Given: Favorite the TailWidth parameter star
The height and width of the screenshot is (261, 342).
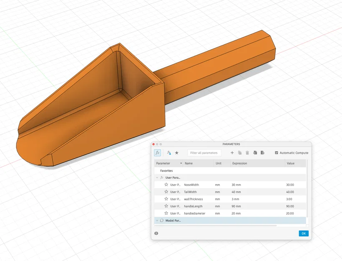Looking at the screenshot, I should (166, 192).
